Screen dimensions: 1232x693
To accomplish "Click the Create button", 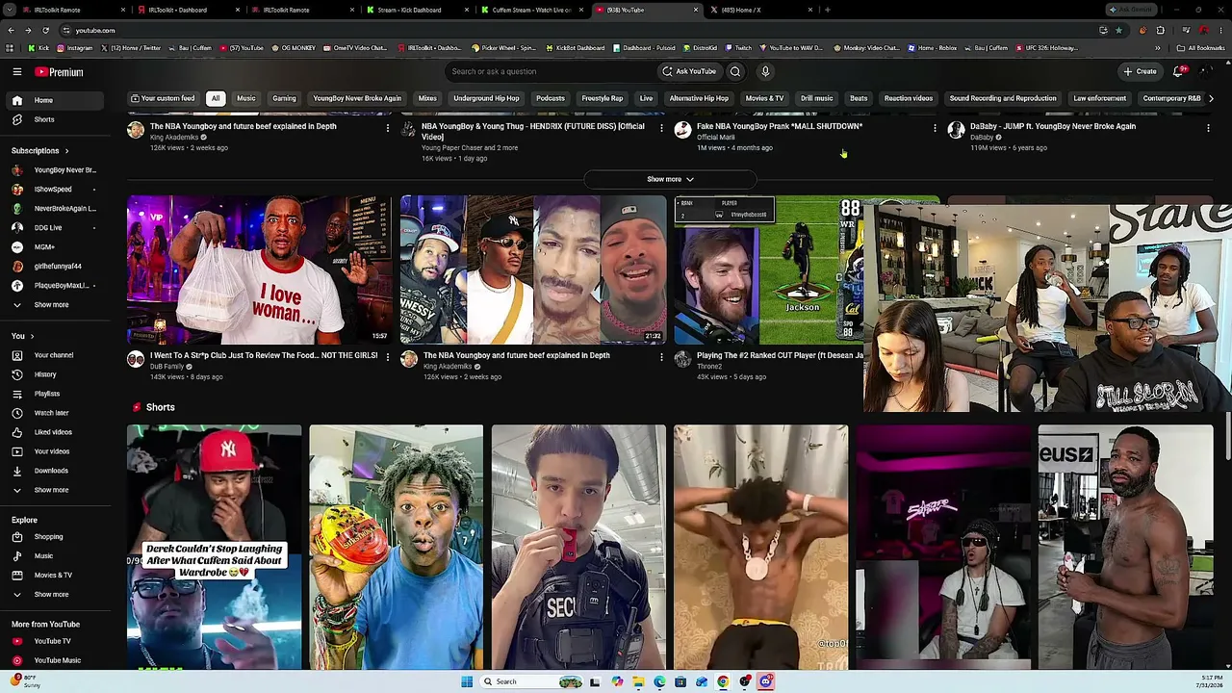I will click(1140, 71).
